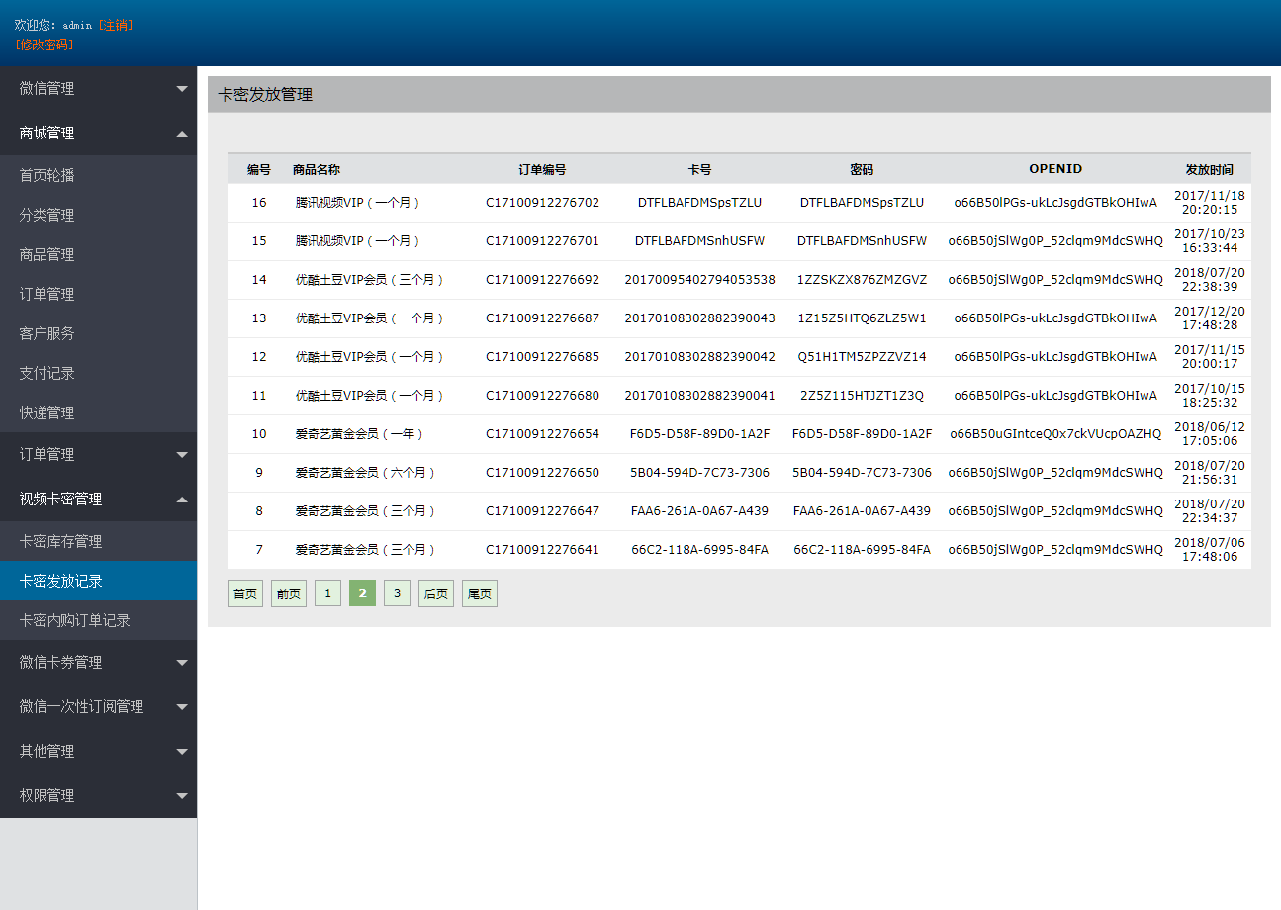Collapse the 视频卡密管理 arrow
Image resolution: width=1281 pixels, height=910 pixels.
(182, 500)
